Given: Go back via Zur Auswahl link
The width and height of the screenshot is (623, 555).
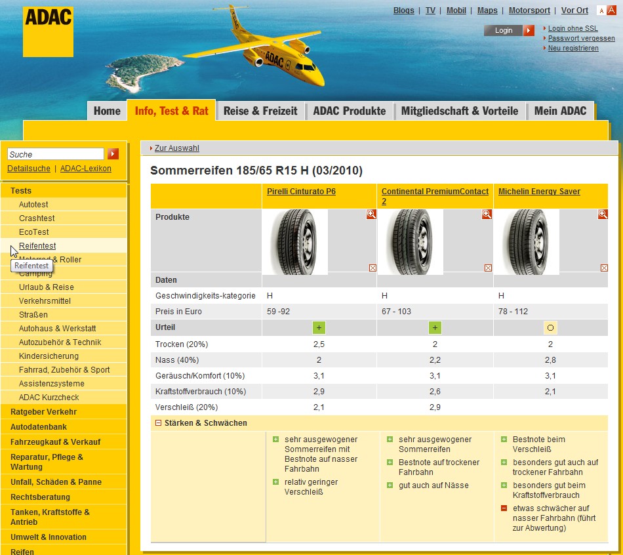Looking at the screenshot, I should click(x=177, y=148).
